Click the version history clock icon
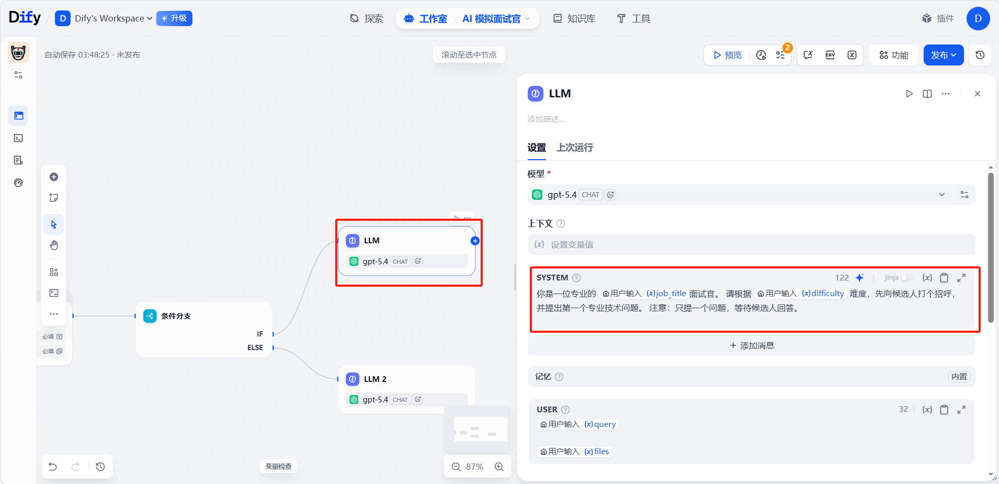The width and height of the screenshot is (999, 484). pos(980,55)
